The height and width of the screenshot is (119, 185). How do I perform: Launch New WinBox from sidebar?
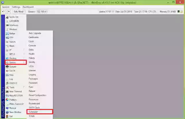click(16, 112)
